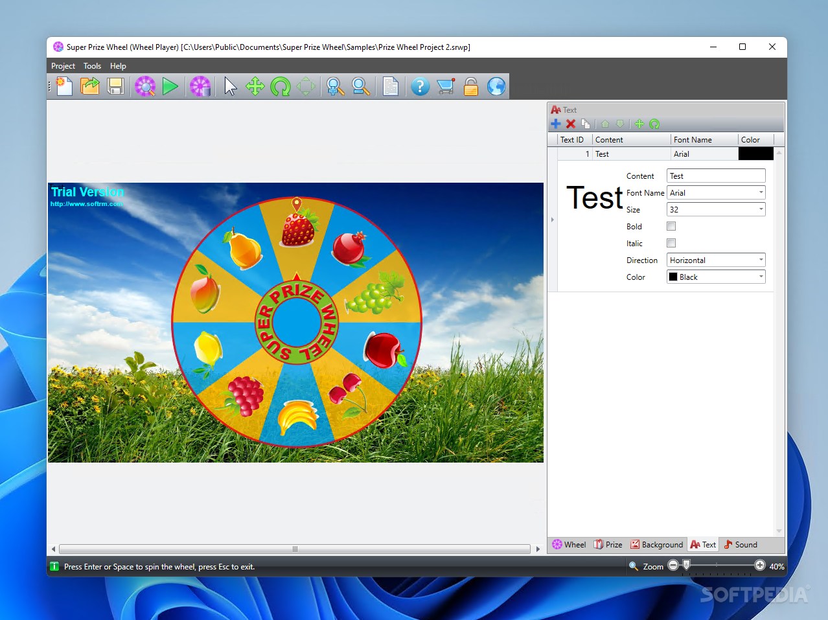Open a project with the folder icon
The height and width of the screenshot is (620, 828).
pos(90,86)
